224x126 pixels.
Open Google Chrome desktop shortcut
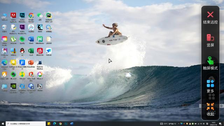pyautogui.click(x=31, y=17)
